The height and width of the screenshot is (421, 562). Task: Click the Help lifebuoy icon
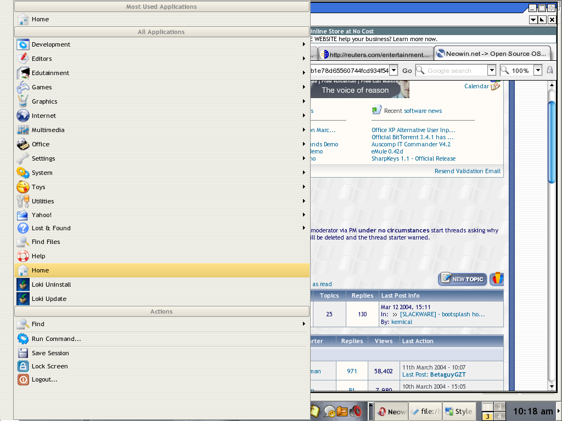(x=23, y=256)
